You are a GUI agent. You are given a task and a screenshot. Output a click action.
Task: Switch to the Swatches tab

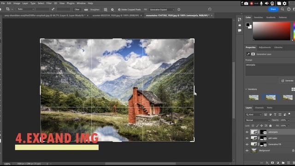(x=259, y=18)
